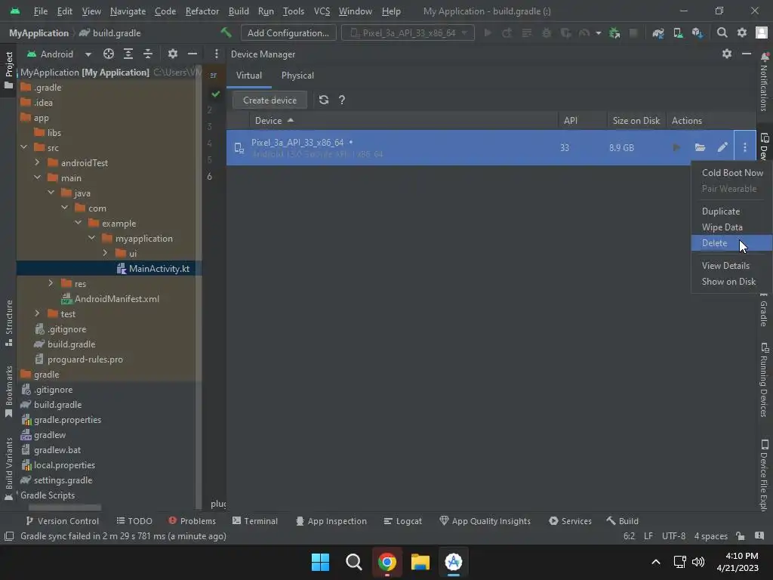Click the Make Project hammer icon
This screenshot has height=580, width=773.
(x=226, y=32)
